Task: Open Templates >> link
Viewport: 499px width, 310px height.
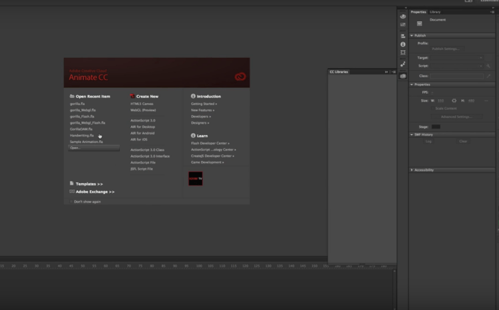Action: tap(89, 184)
